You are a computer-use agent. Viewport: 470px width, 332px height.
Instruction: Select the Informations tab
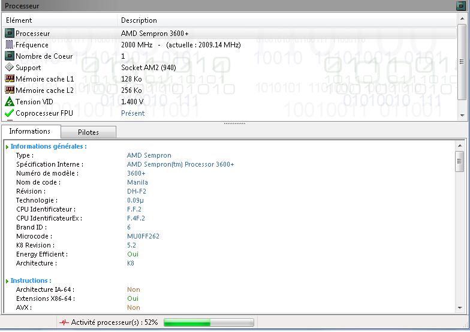[x=30, y=131]
